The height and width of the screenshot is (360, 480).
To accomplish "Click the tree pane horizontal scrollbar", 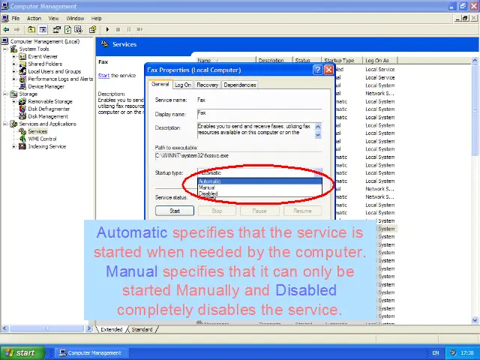I will click(x=46, y=328).
